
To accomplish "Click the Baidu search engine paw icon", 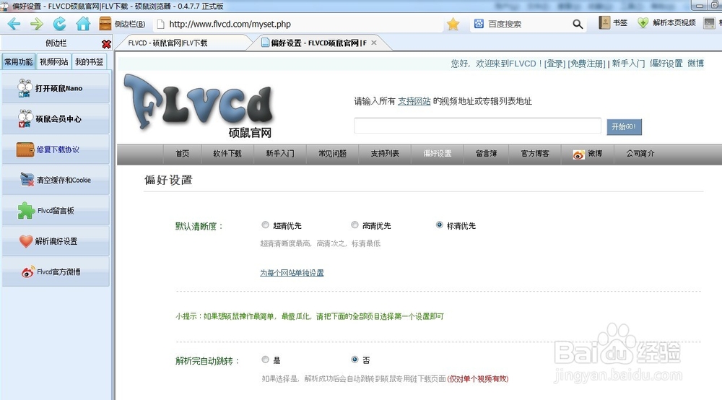I will (x=479, y=24).
